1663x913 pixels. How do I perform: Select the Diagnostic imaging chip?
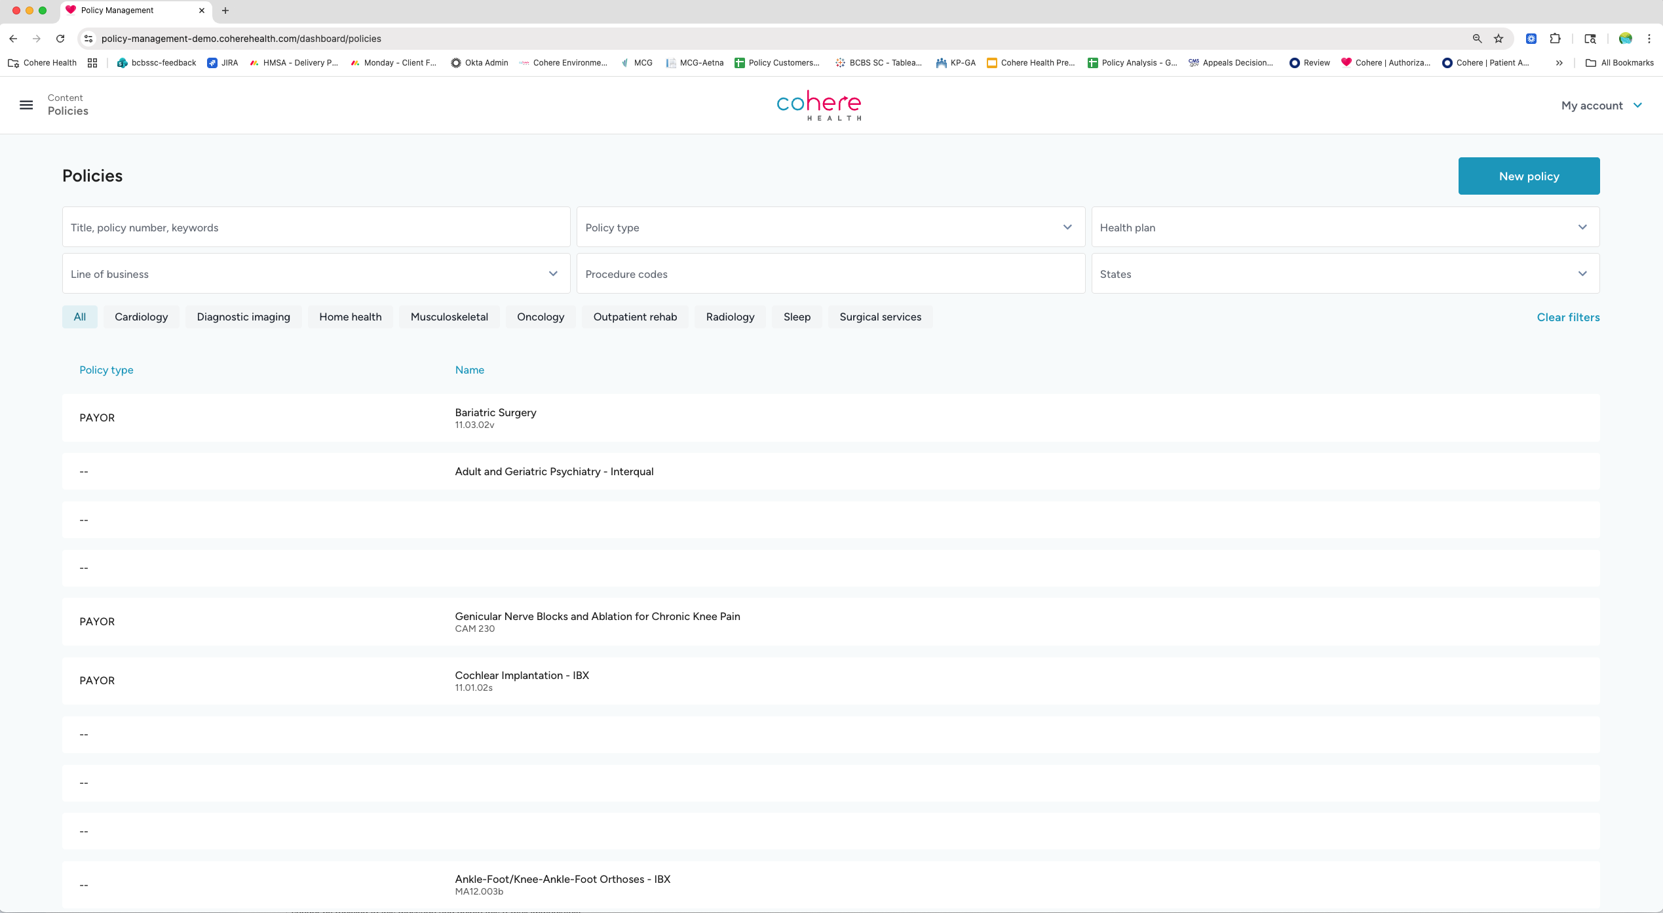click(x=244, y=317)
